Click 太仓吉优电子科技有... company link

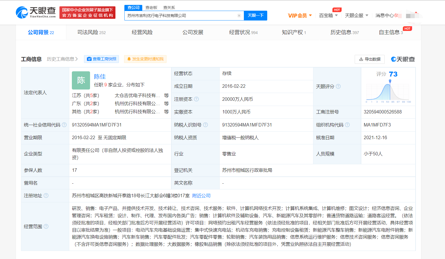click(x=137, y=96)
